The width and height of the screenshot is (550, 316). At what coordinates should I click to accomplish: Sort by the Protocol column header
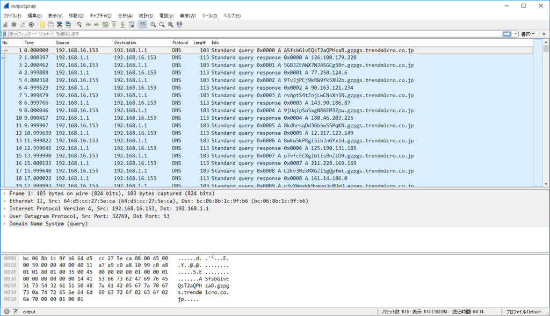180,42
